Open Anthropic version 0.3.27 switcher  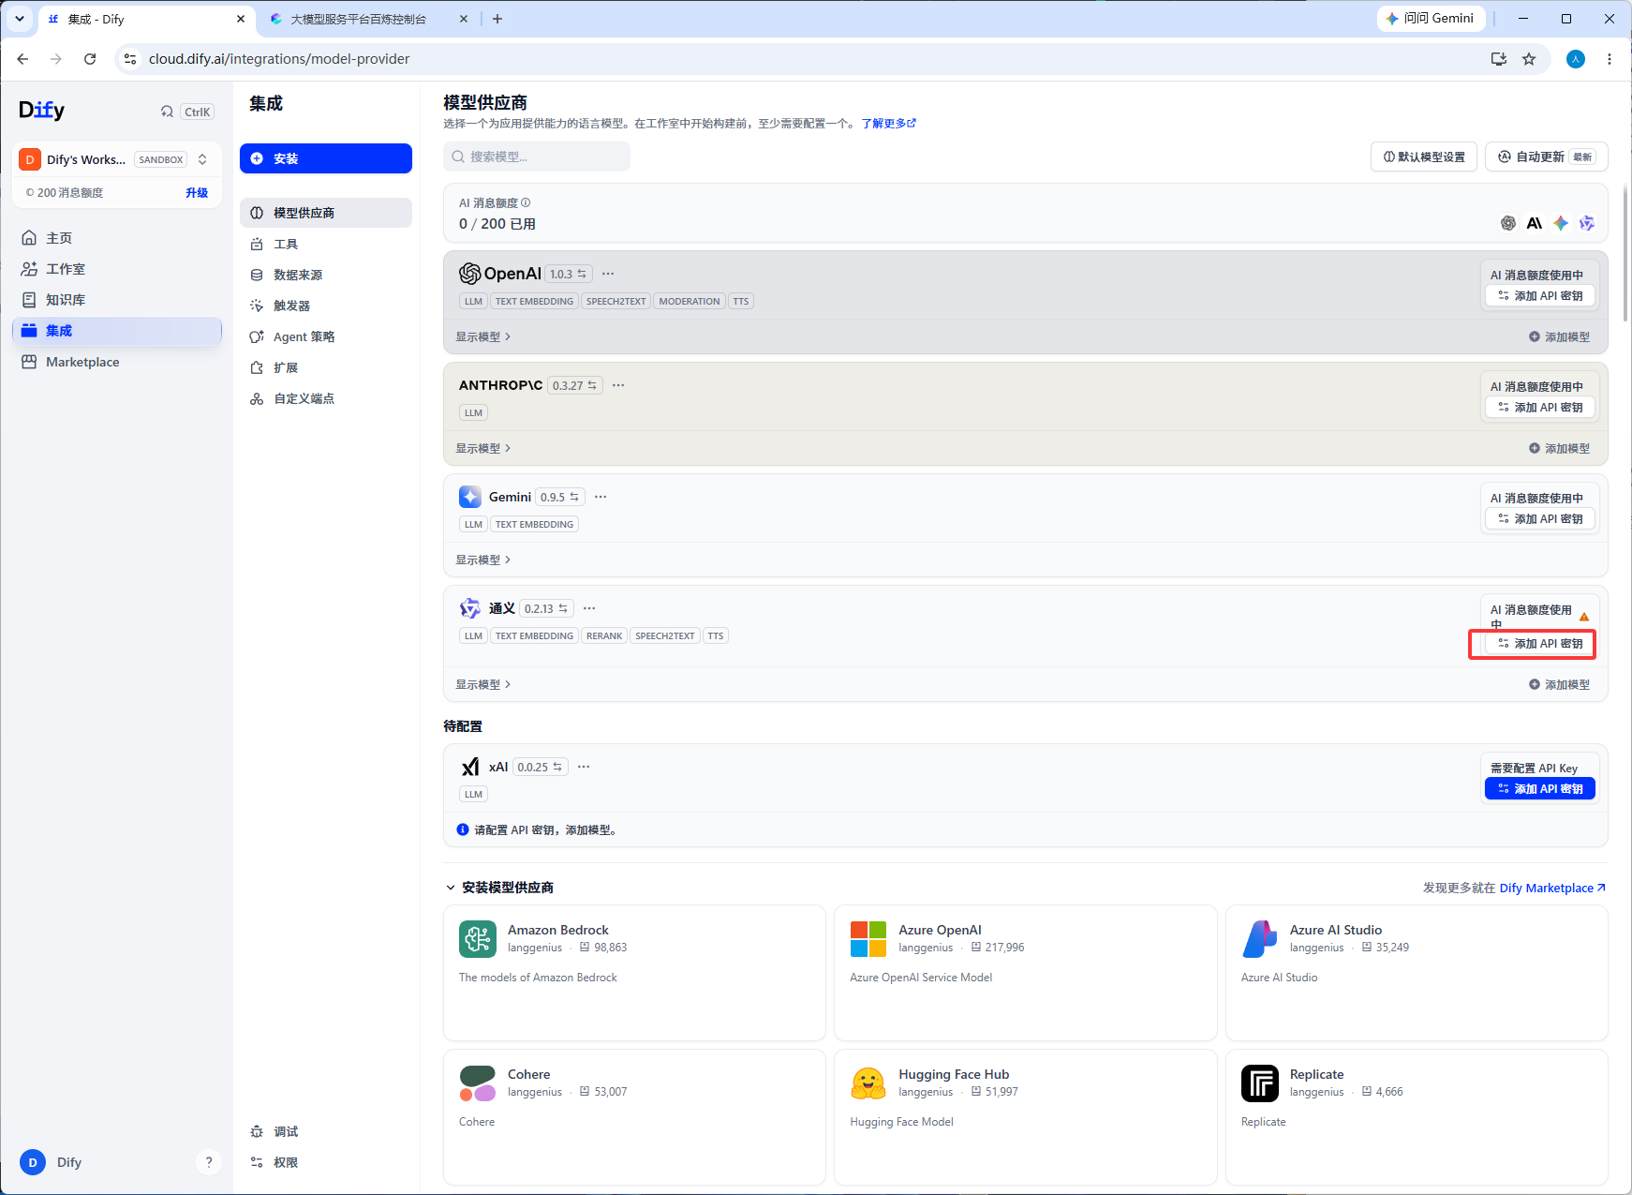point(574,385)
